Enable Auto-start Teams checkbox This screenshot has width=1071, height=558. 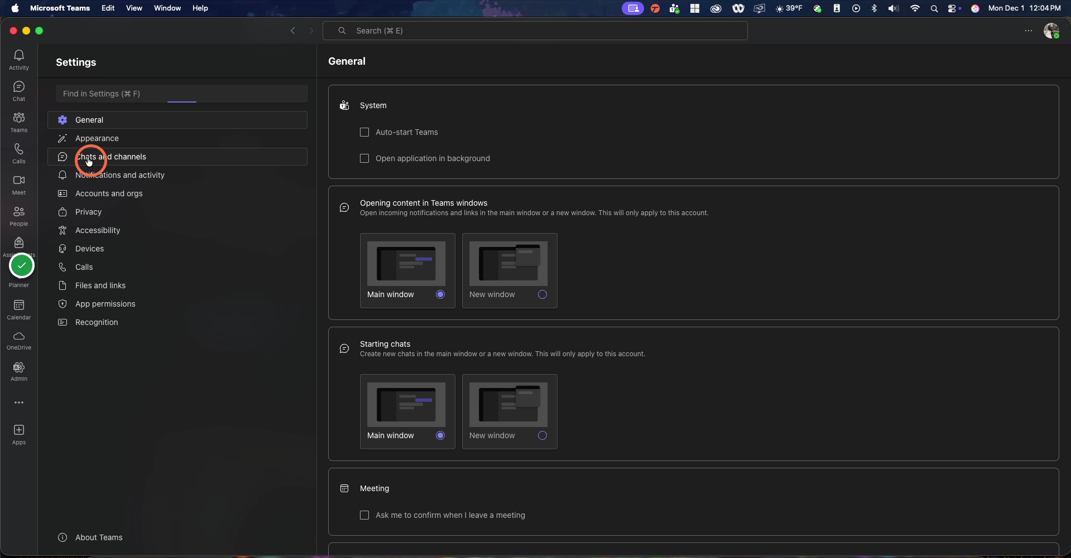point(364,132)
